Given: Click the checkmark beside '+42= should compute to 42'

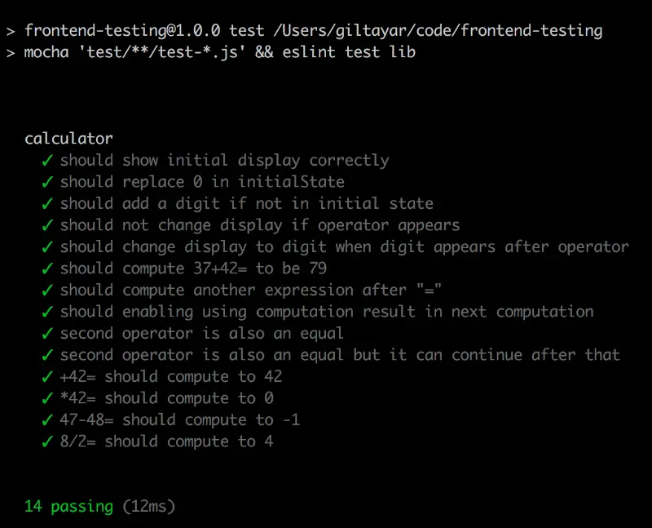Looking at the screenshot, I should point(46,377).
